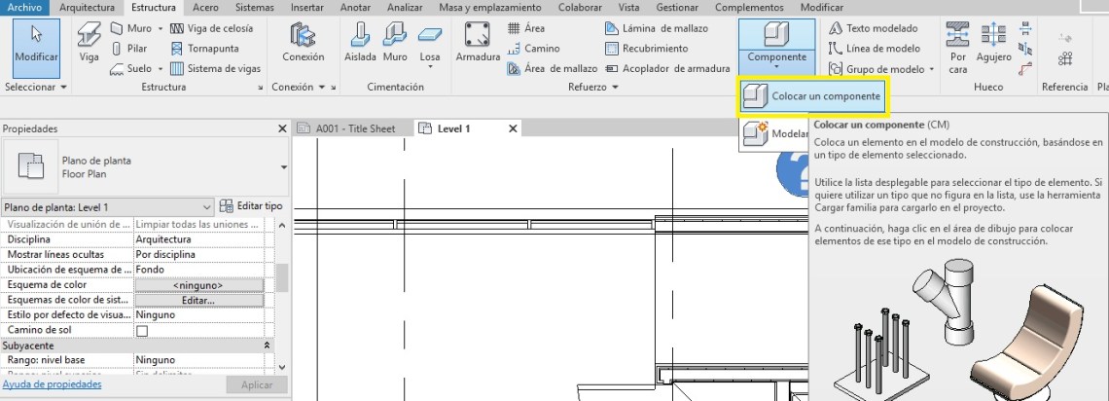Select the Aislada foundation tool
This screenshot has width=1109, height=401.
(x=360, y=45)
